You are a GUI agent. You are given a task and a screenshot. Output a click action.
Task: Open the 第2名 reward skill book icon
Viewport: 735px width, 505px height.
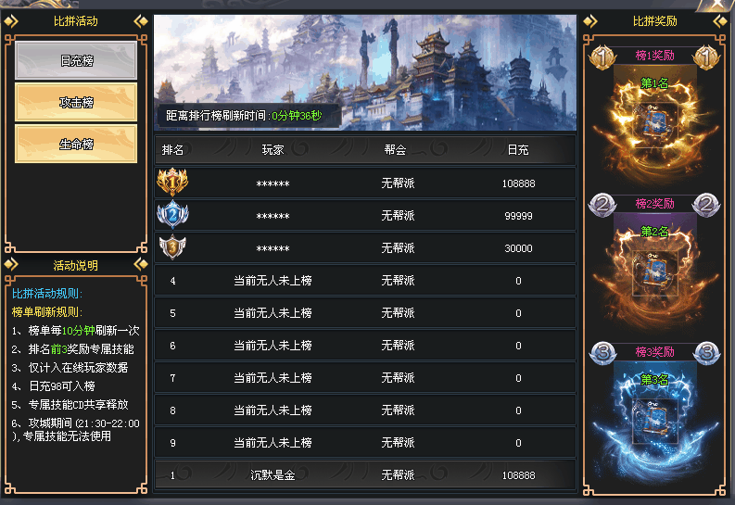click(x=655, y=273)
